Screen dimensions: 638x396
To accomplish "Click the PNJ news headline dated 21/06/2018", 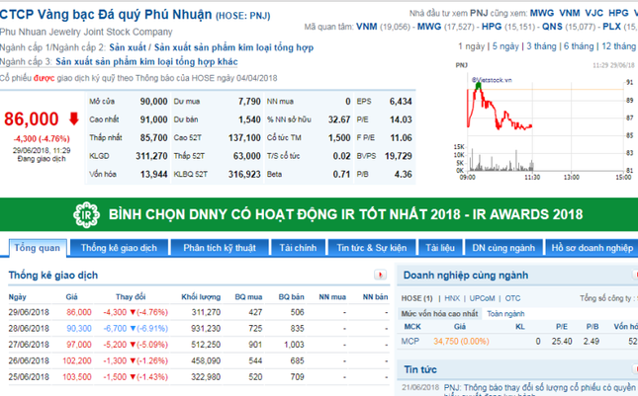I will tap(540, 388).
